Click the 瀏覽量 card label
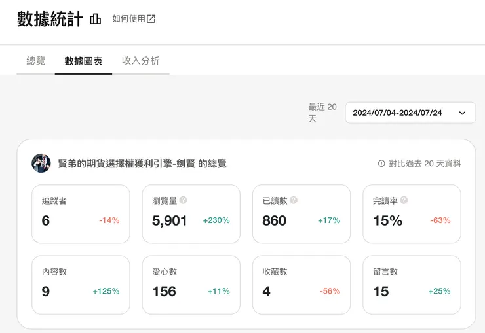This screenshot has height=333, width=485. [x=165, y=201]
